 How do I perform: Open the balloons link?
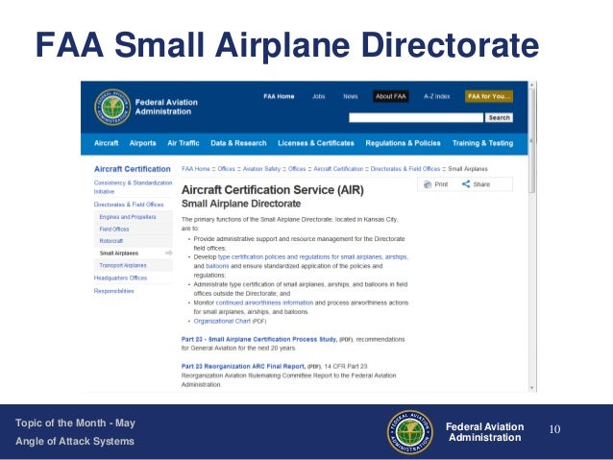click(217, 266)
